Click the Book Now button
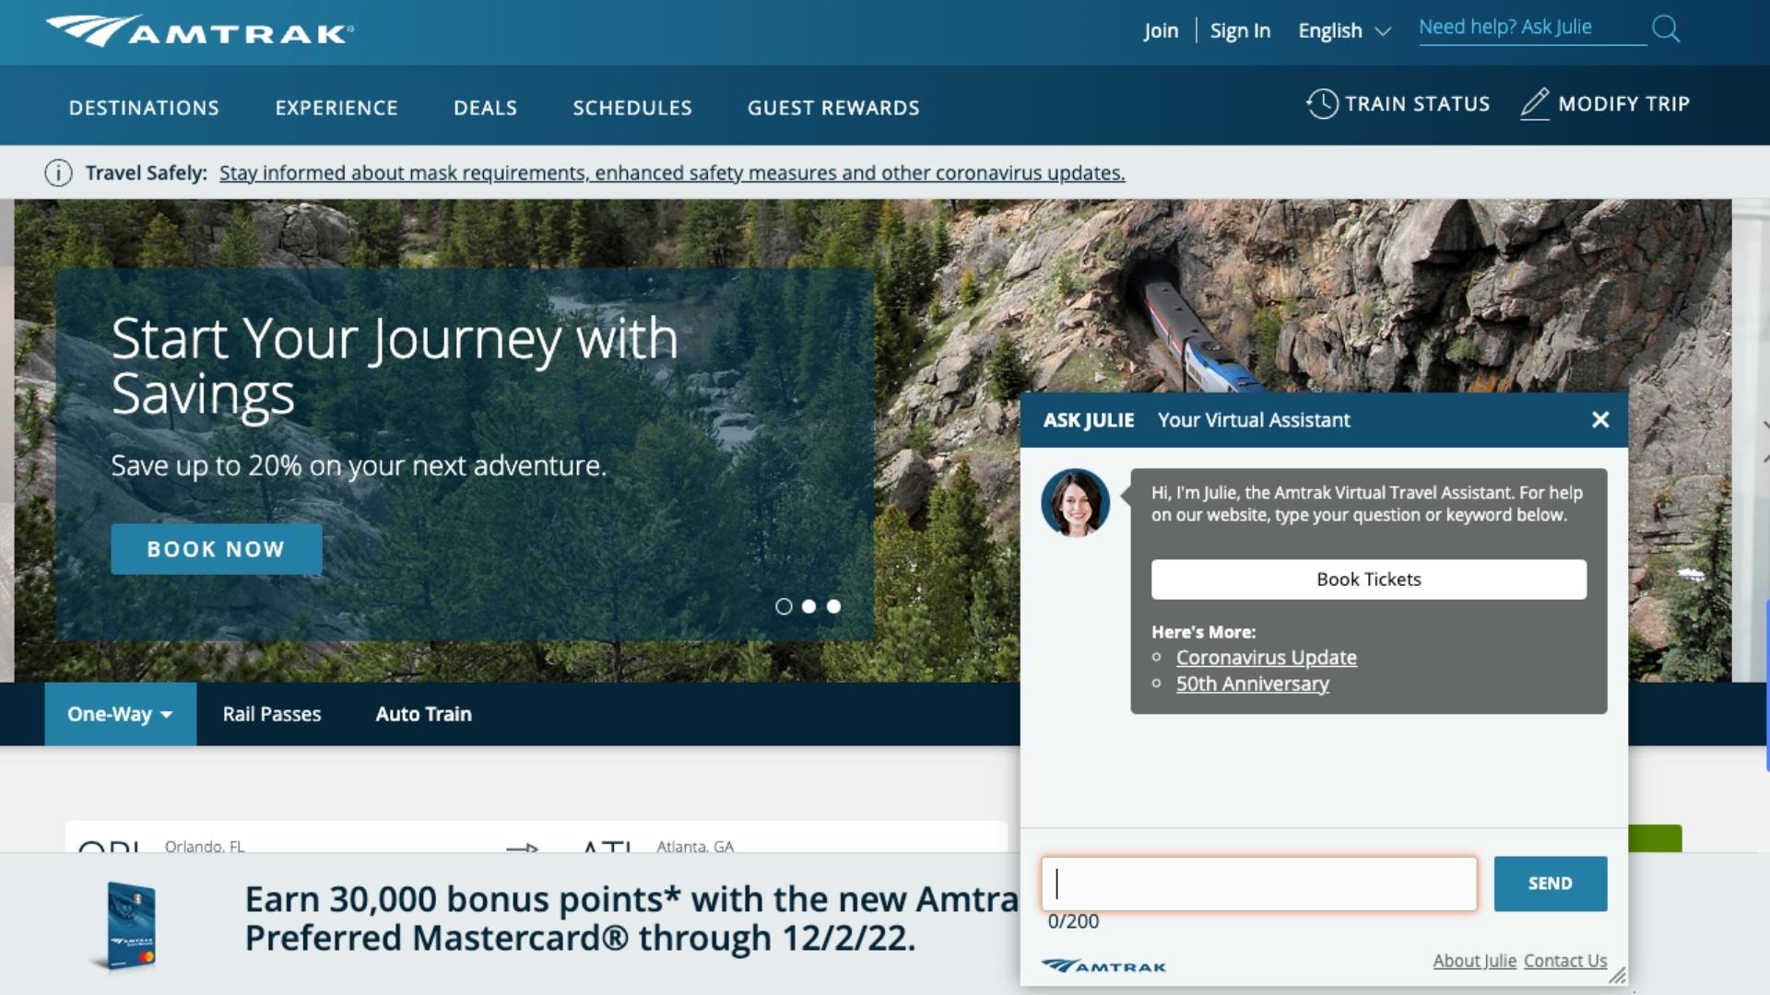 click(x=217, y=549)
